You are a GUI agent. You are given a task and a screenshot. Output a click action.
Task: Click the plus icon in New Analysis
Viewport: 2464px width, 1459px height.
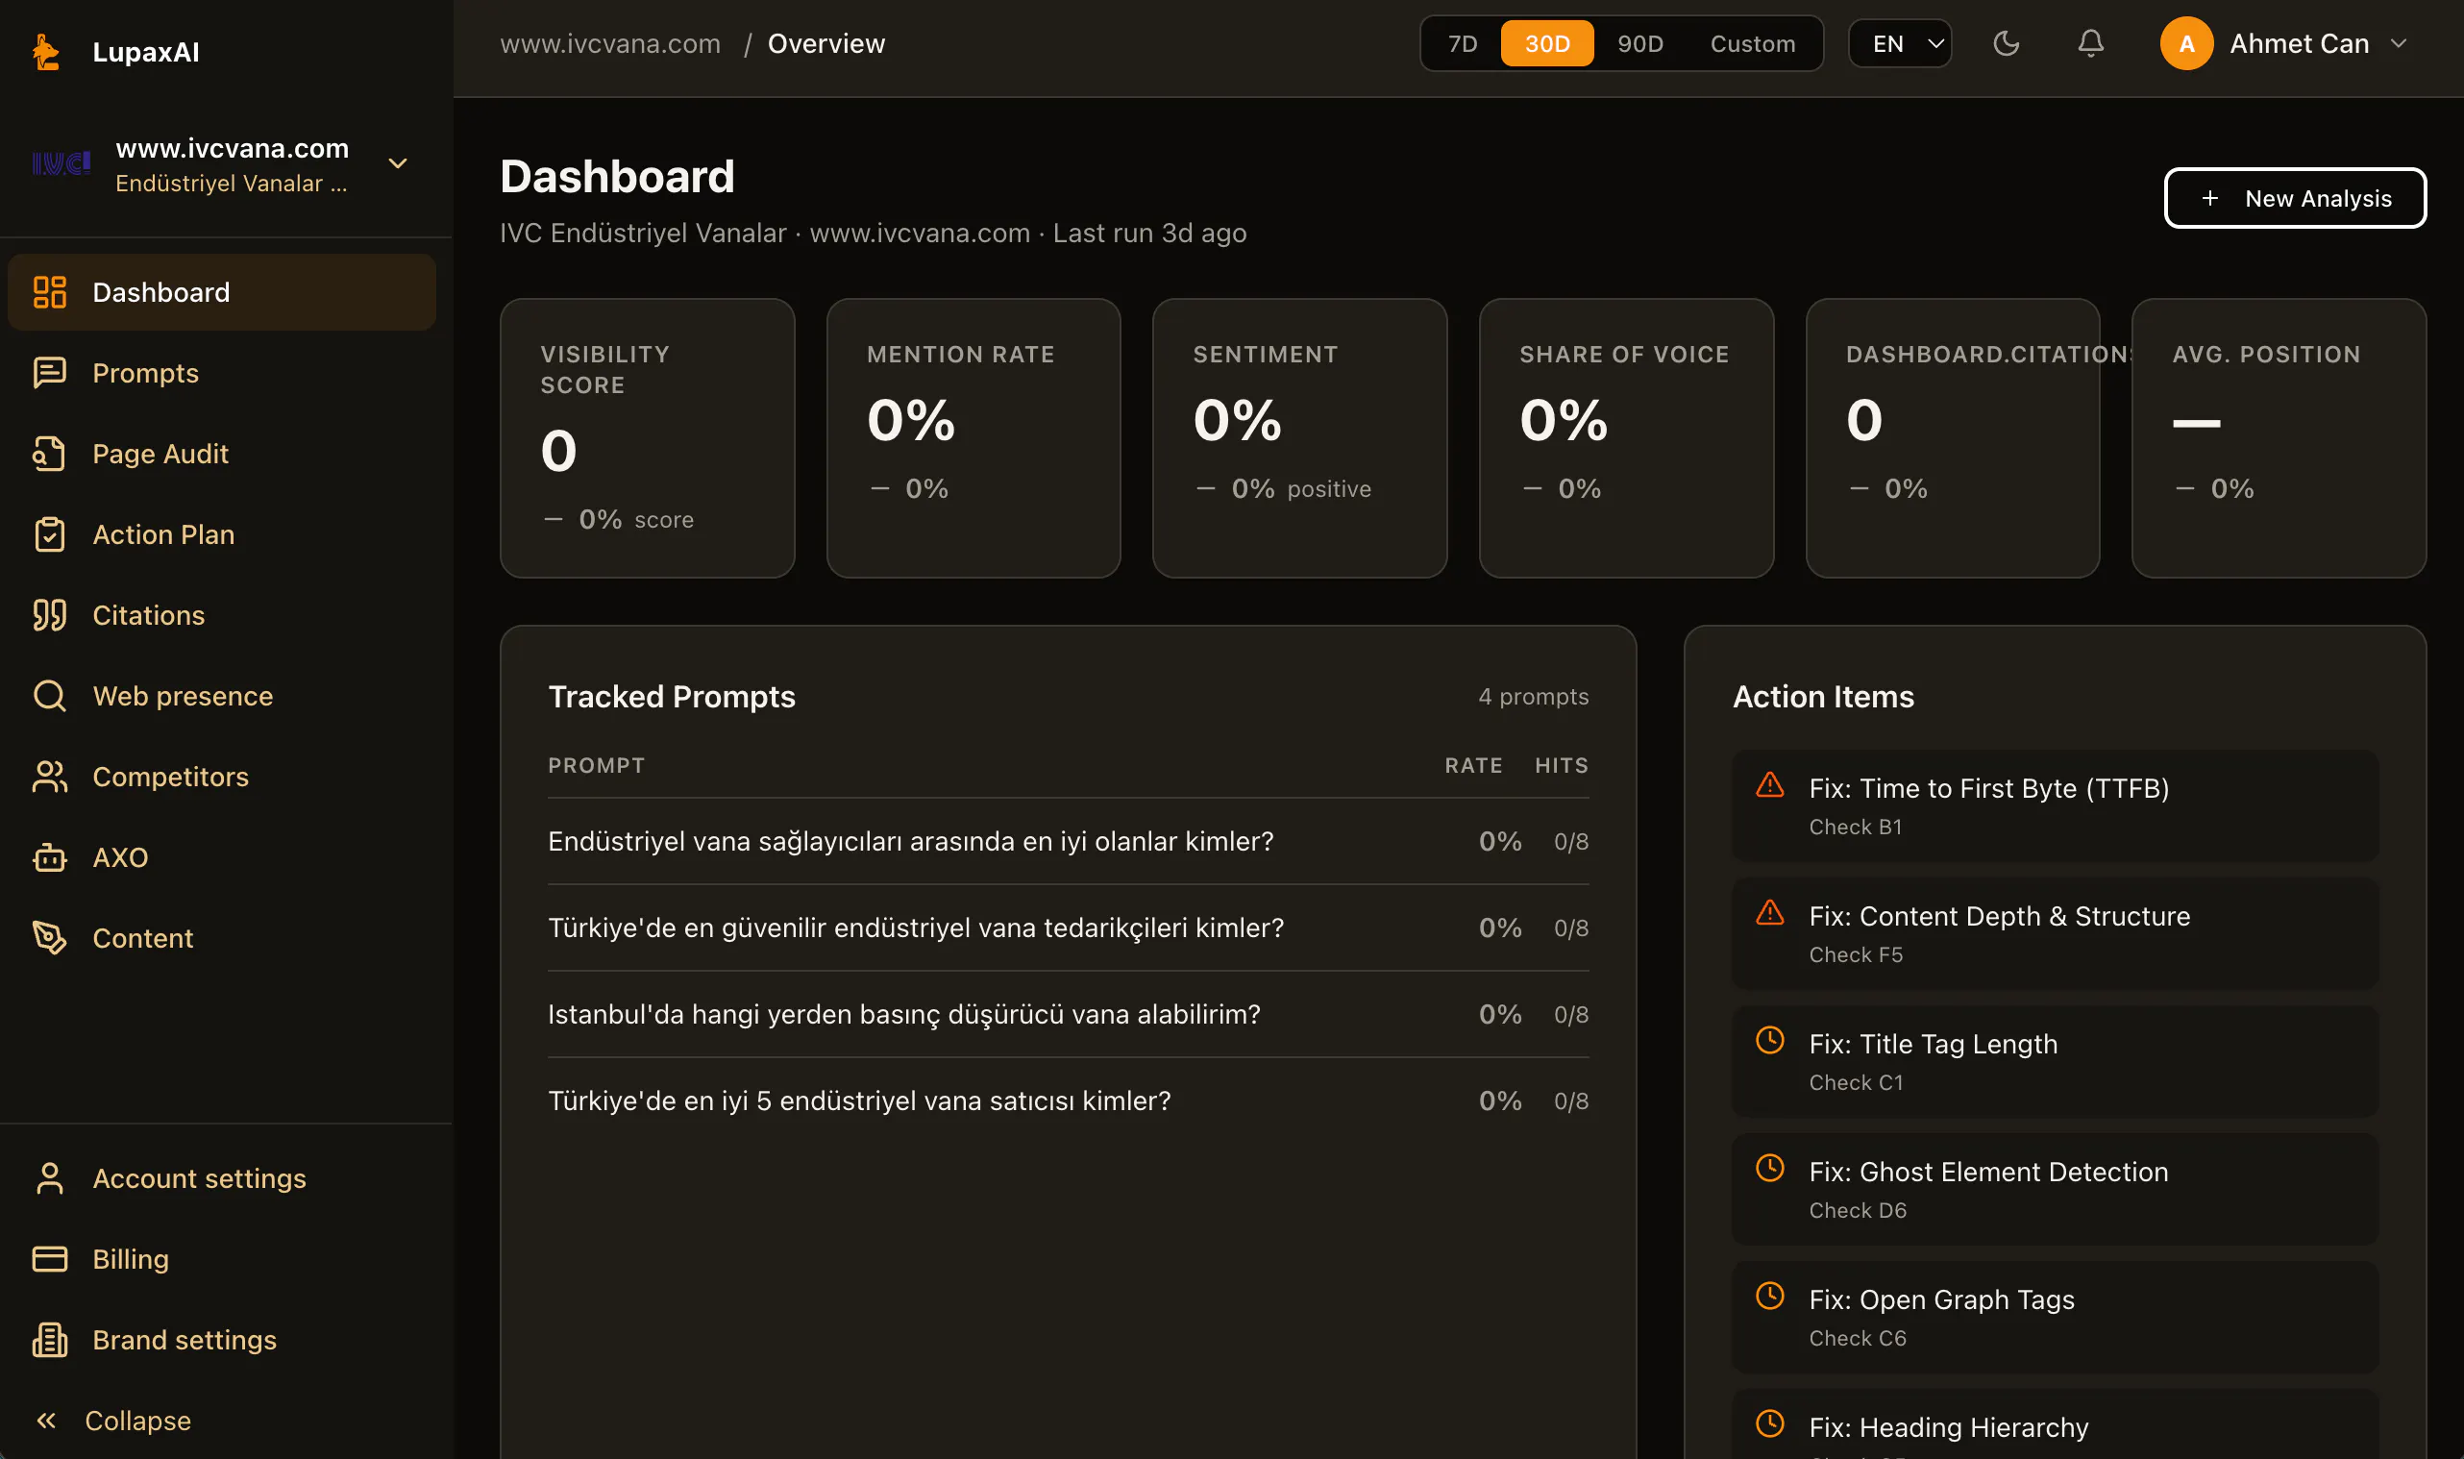coord(2209,198)
